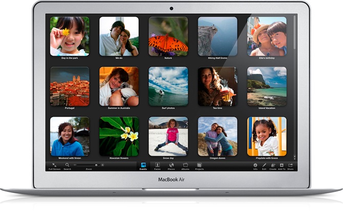The width and height of the screenshot is (343, 211).
Task: Switch to the Faces view
Action: [x=157, y=165]
